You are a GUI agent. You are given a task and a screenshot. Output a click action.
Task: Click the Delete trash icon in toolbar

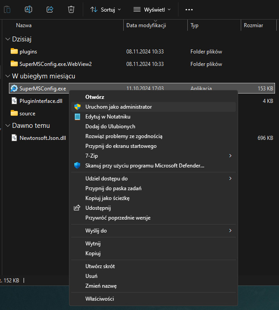click(71, 9)
